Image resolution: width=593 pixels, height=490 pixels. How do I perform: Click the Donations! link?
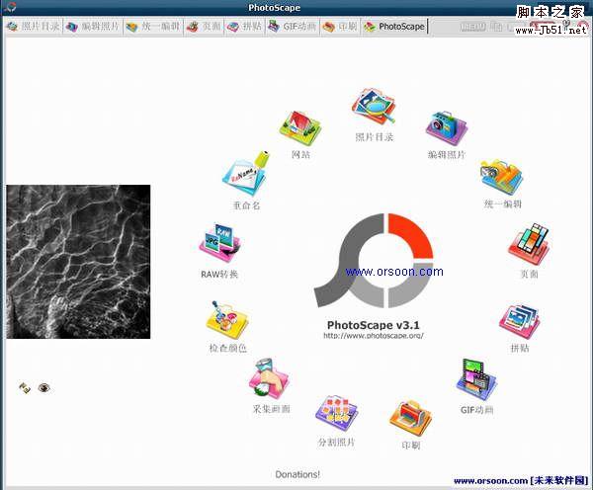point(297,474)
